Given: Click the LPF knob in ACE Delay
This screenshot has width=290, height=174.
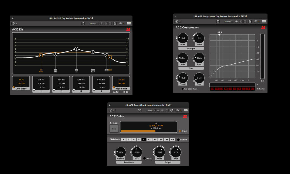Looking at the screenshot, I should coord(137,152).
